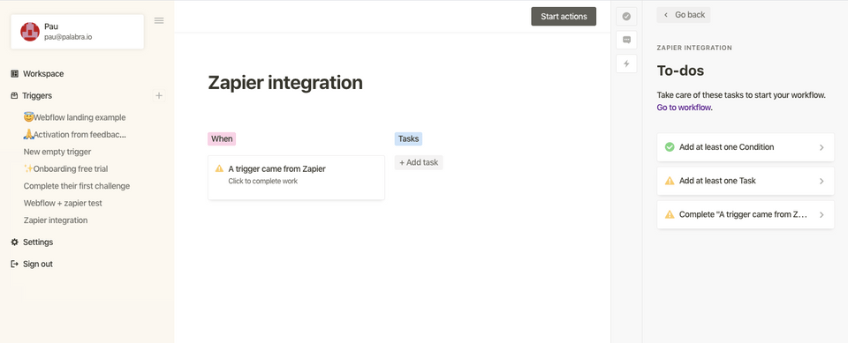The width and height of the screenshot is (848, 343).
Task: Click the hamburger menu icon beside the profile card
Action: point(158,20)
